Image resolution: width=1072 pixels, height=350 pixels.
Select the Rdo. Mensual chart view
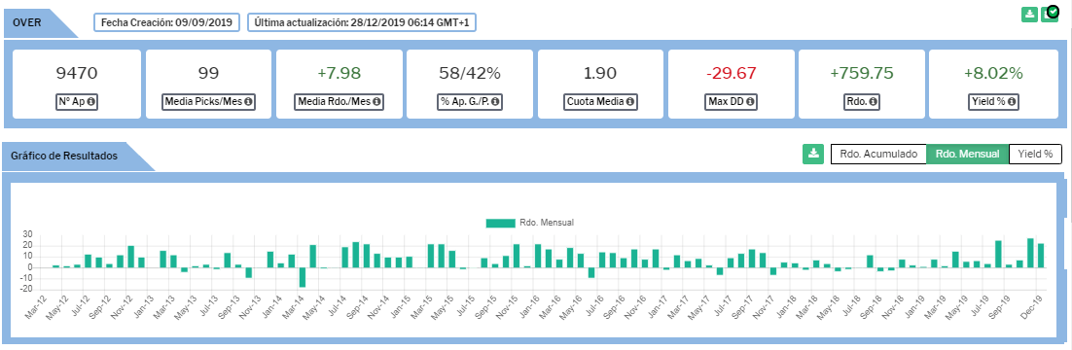967,155
